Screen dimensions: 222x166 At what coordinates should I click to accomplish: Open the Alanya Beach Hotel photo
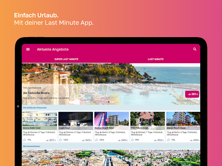183,121
